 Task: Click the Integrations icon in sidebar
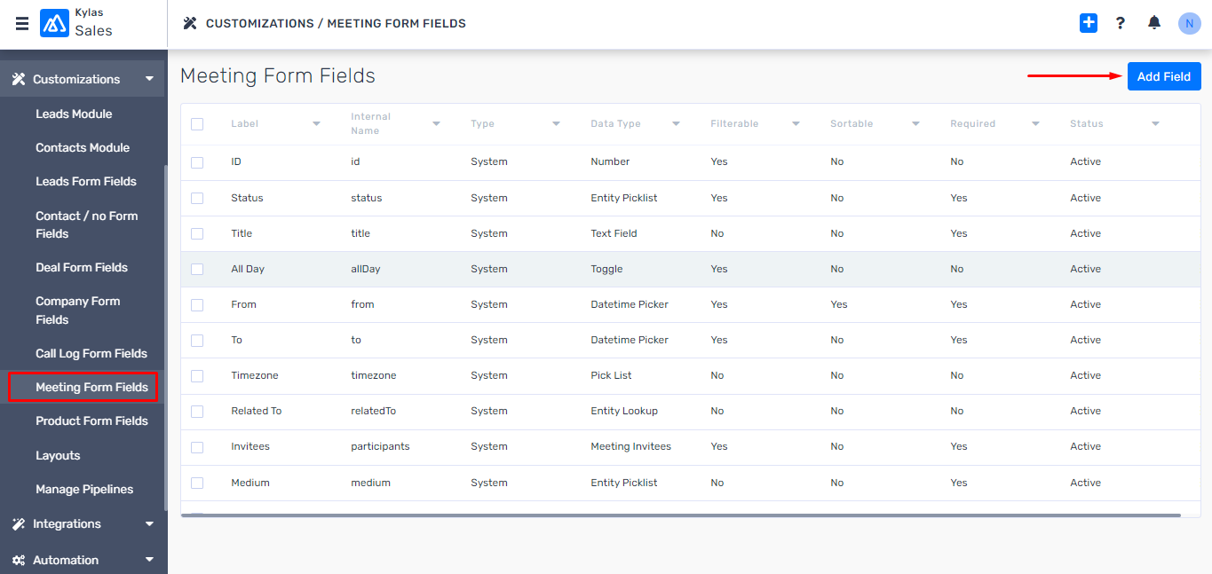[x=19, y=524]
